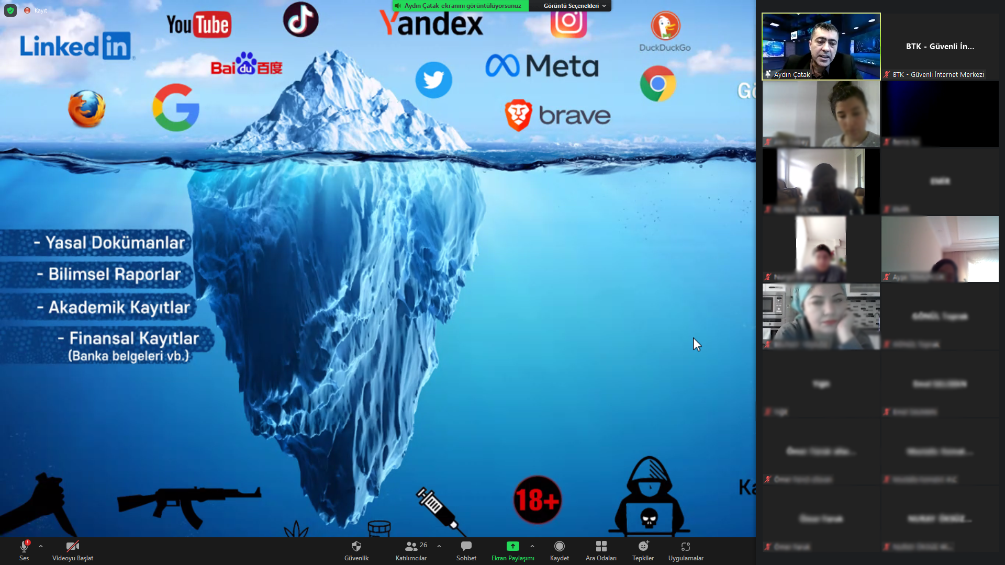Click the Meta logo on the slide
The image size is (1005, 565).
(x=542, y=66)
